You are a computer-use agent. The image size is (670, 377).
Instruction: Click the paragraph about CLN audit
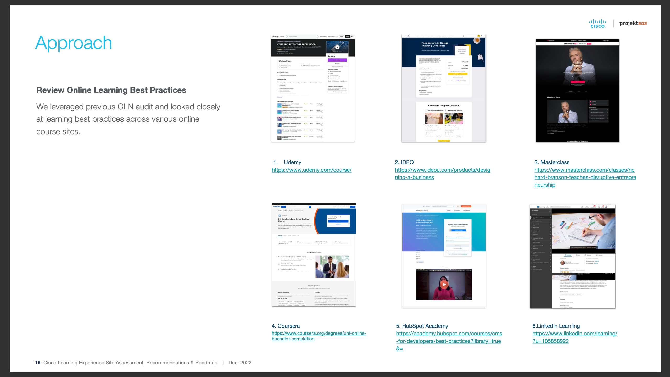[128, 119]
